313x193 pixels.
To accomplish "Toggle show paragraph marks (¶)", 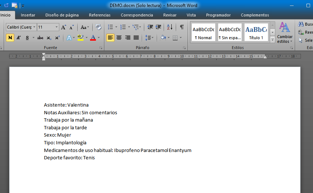I will tap(182, 27).
